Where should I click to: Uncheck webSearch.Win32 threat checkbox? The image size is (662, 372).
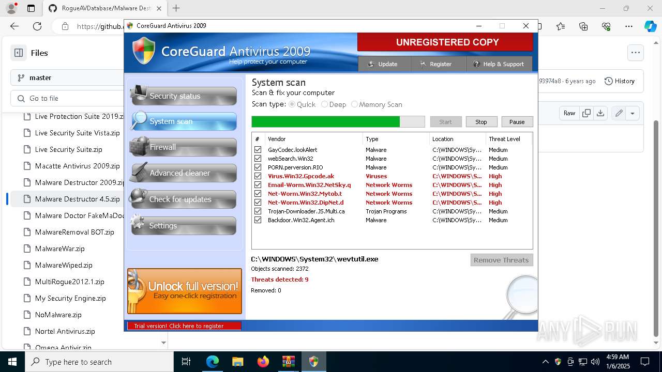click(258, 159)
